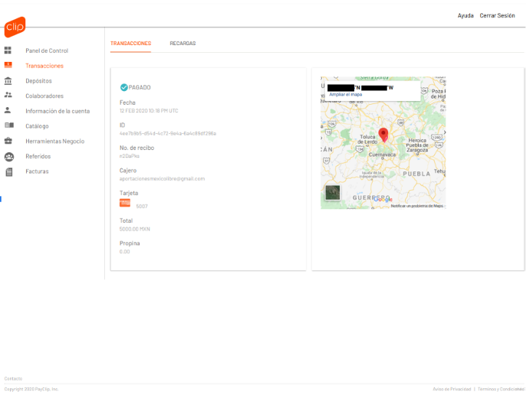Click 'Ampliar el mapa' link
The image size is (526, 395).
(345, 94)
